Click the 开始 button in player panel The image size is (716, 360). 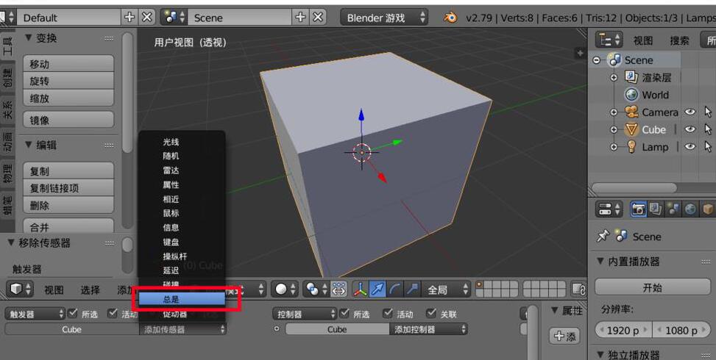click(x=652, y=287)
